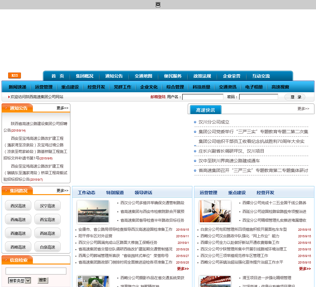
Task: Click the 登录 login button
Action: pyautogui.click(x=295, y=97)
